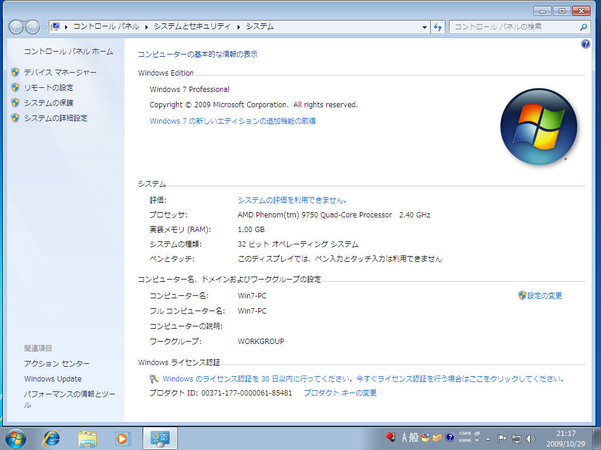Click the IME help question icon

click(x=450, y=437)
